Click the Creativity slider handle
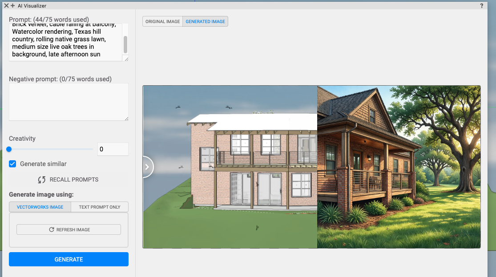The width and height of the screenshot is (496, 277). pos(9,150)
